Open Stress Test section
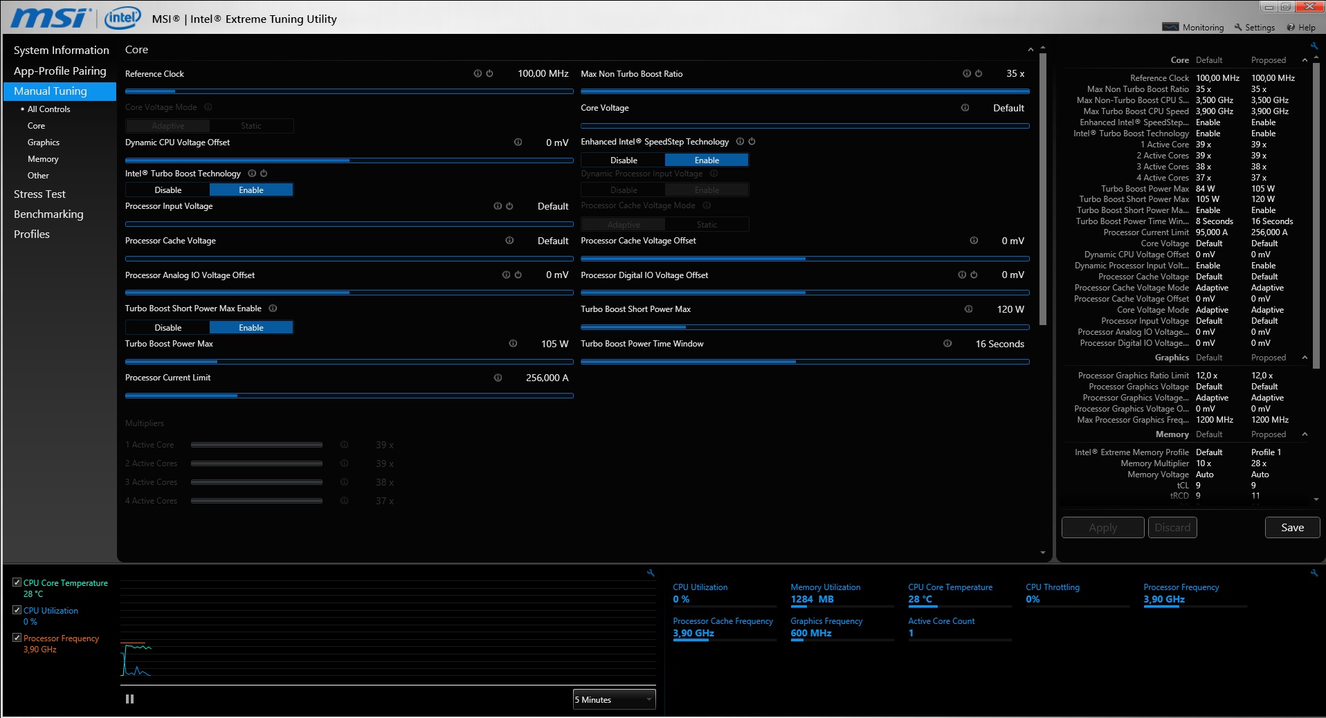1326x718 pixels. (x=39, y=194)
